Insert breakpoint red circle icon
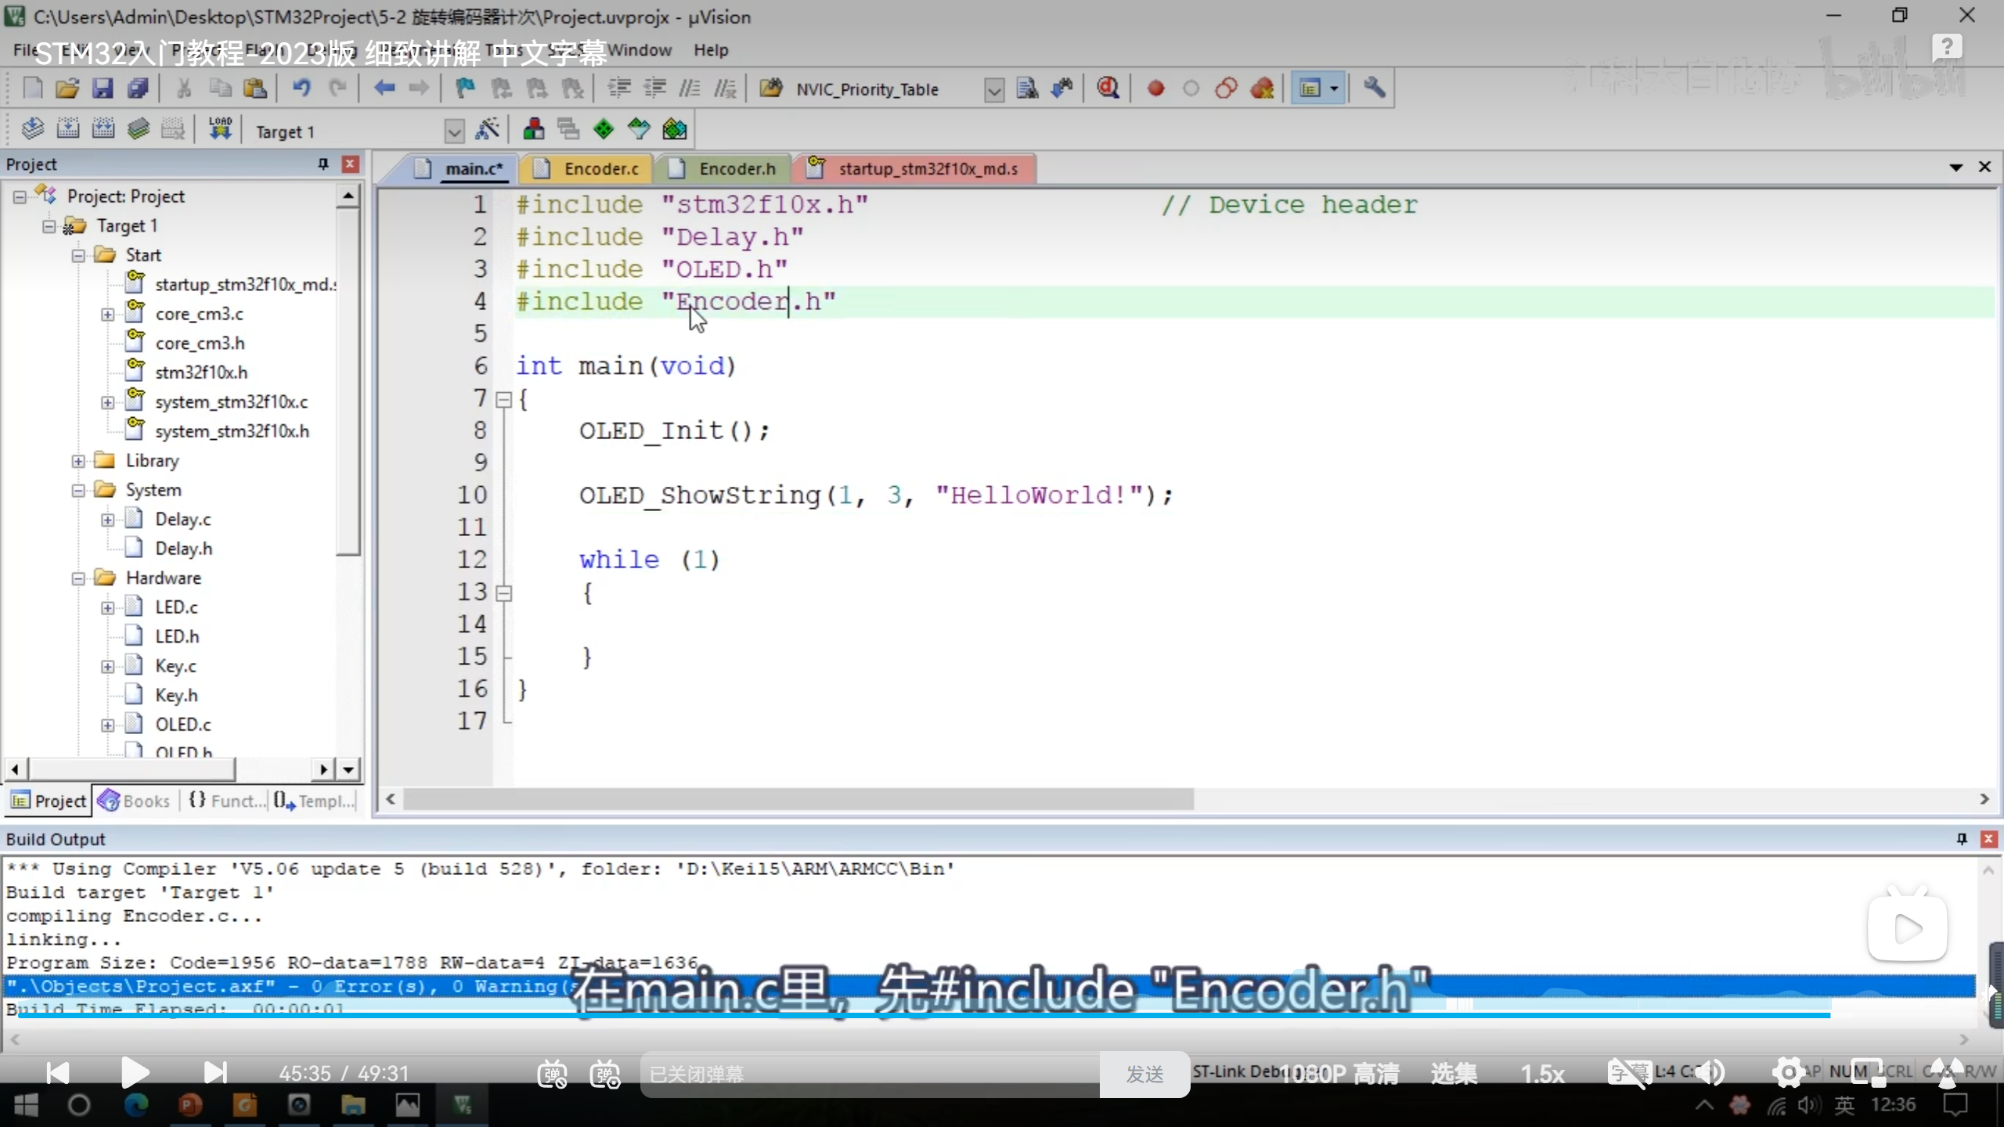 (1155, 88)
